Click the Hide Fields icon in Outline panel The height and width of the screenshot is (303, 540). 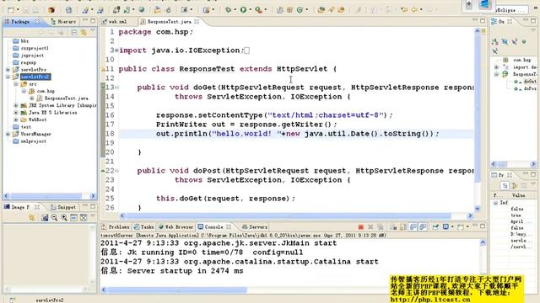click(x=505, y=42)
